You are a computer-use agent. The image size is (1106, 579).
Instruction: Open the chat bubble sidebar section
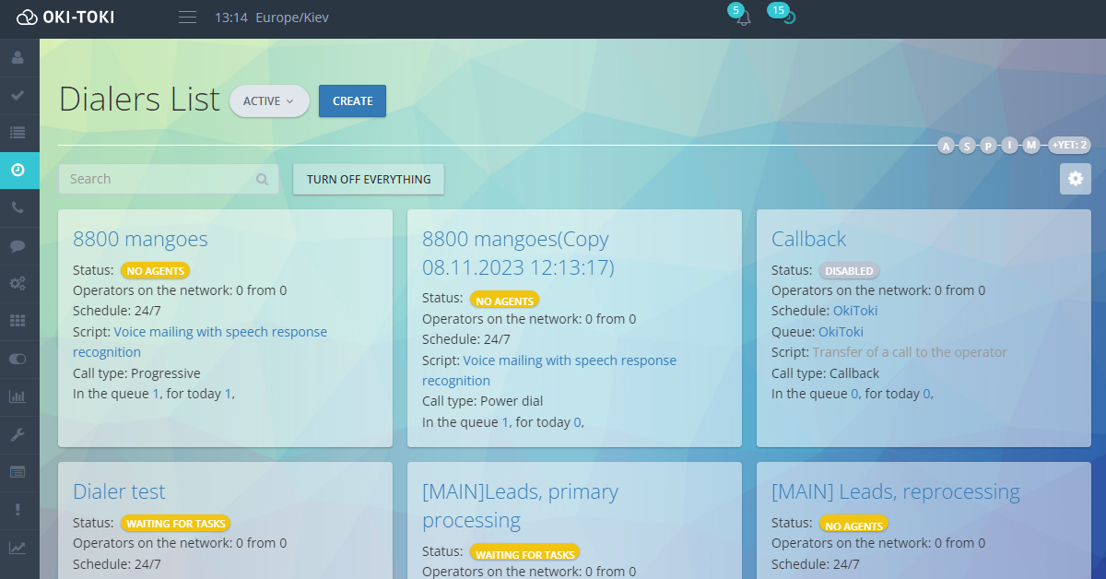(x=18, y=246)
